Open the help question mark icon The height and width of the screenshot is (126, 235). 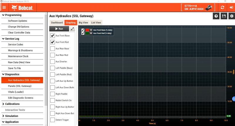pos(216,16)
